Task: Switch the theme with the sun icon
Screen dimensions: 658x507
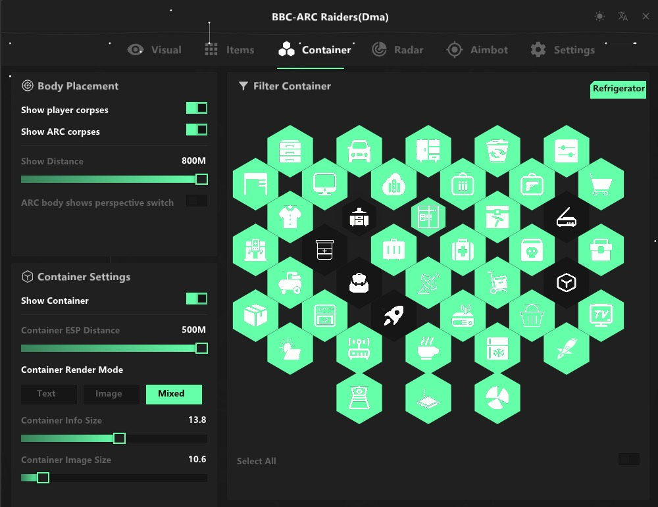Action: pos(599,16)
